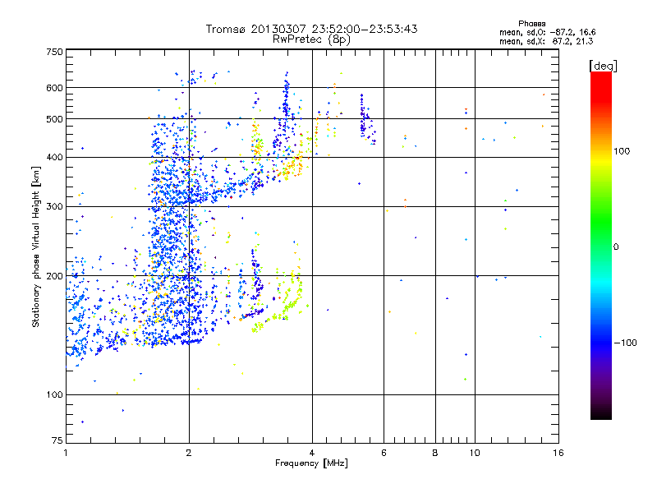Click the y-axis tick label "200"
This screenshot has height=493, width=657.
tap(54, 276)
